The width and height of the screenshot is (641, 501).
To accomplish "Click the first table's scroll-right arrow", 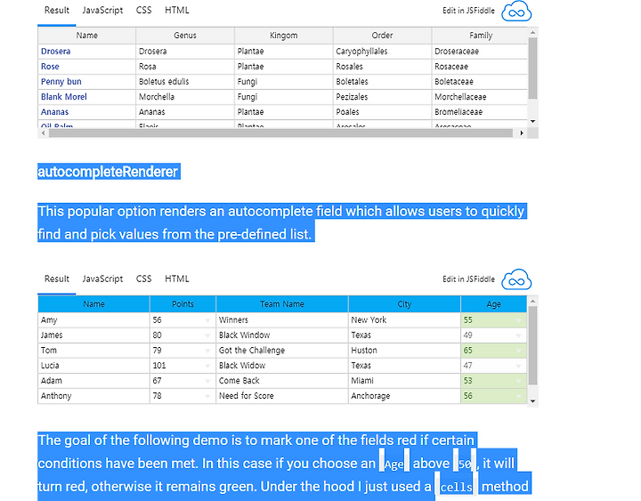I will [x=522, y=133].
